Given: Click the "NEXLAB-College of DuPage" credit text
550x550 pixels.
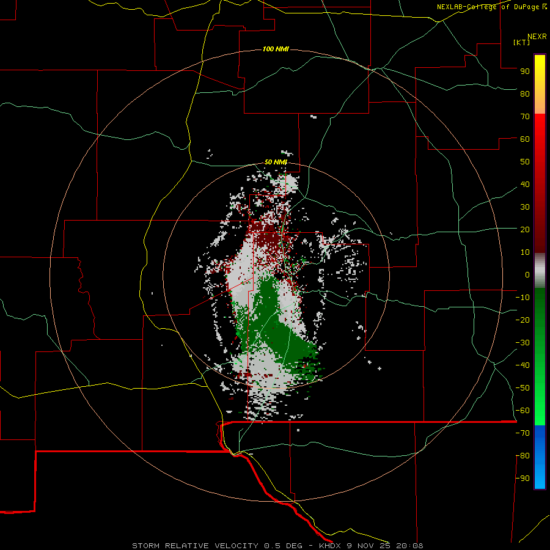Looking at the screenshot, I should [488, 7].
